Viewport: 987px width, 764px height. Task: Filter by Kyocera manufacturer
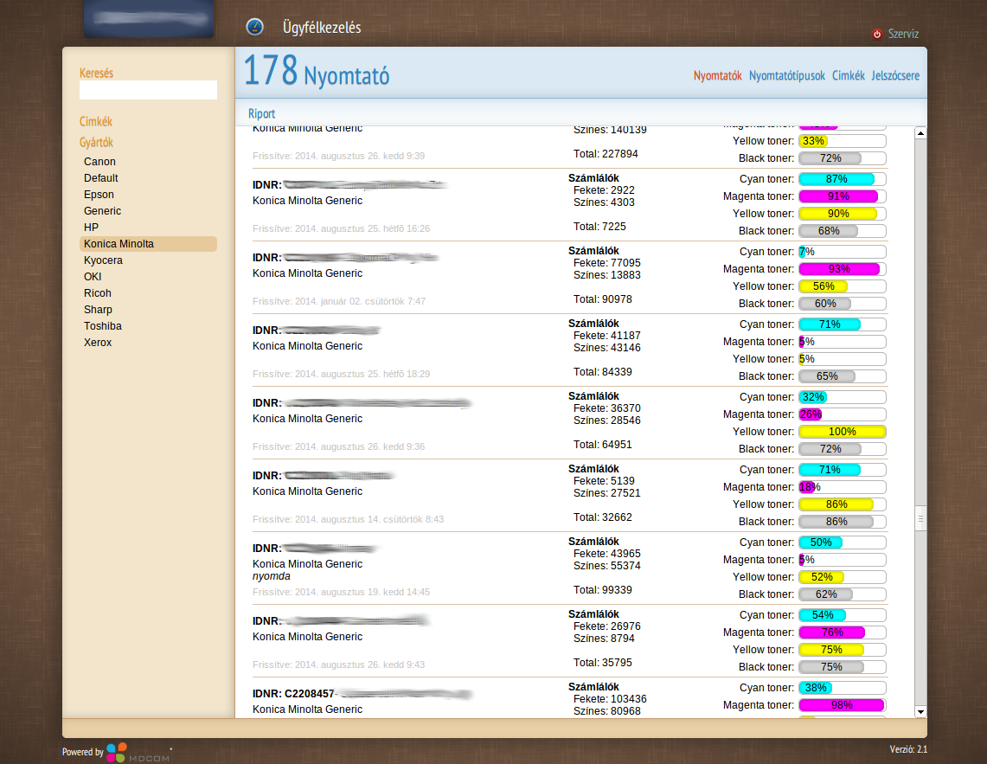[103, 260]
